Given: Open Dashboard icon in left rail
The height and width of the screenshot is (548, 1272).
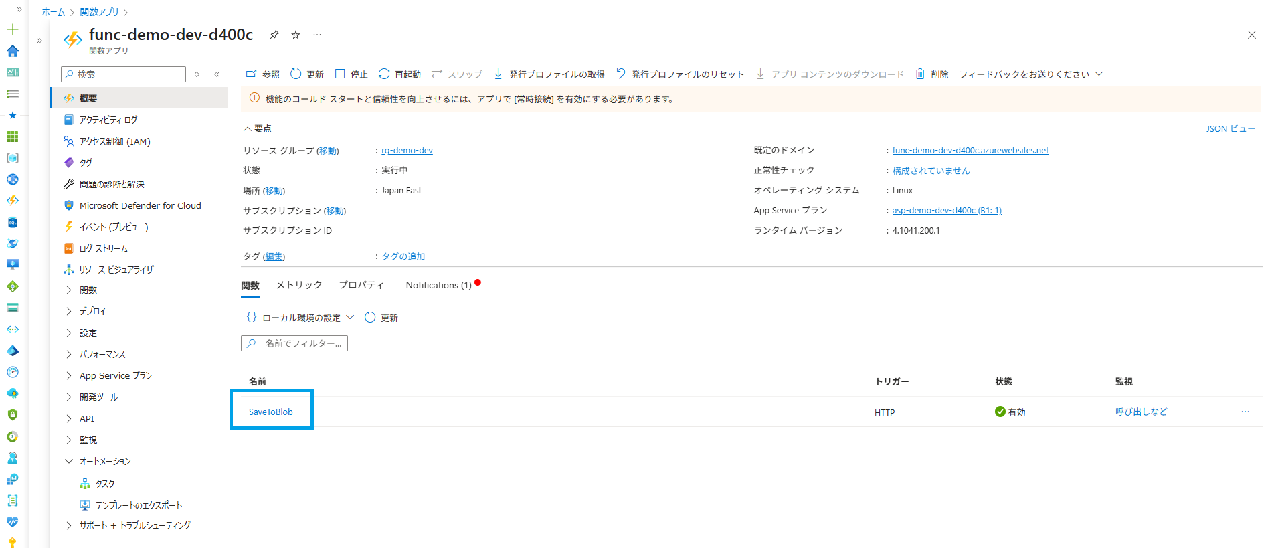Looking at the screenshot, I should pyautogui.click(x=13, y=72).
